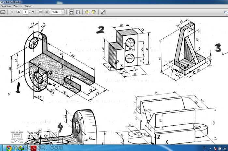Switch to Adobe Reader taskbar icon
The width and height of the screenshot is (228, 151).
[33, 148]
